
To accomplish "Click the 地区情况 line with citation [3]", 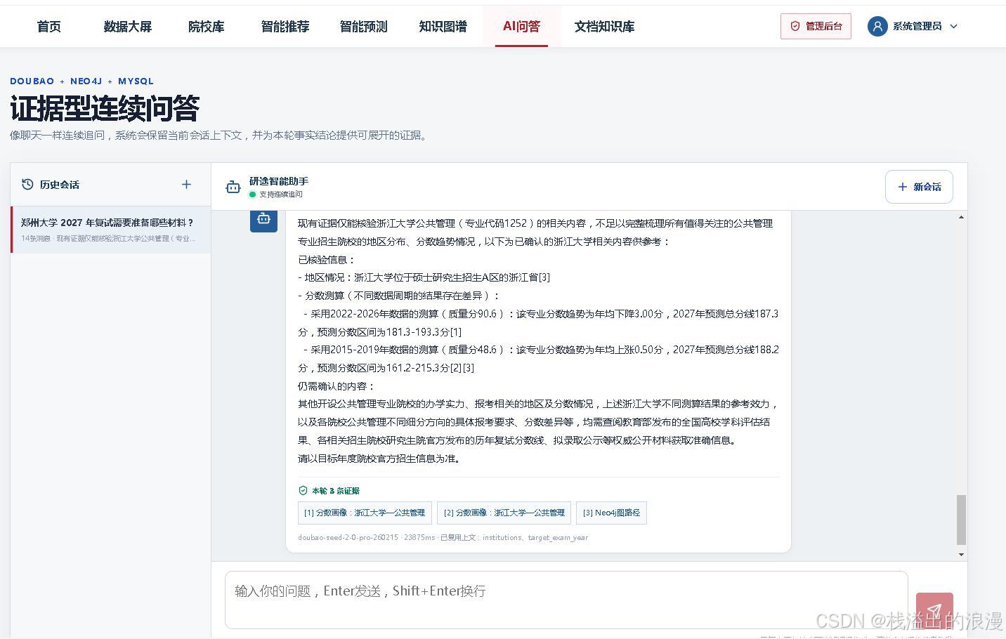I will point(424,277).
